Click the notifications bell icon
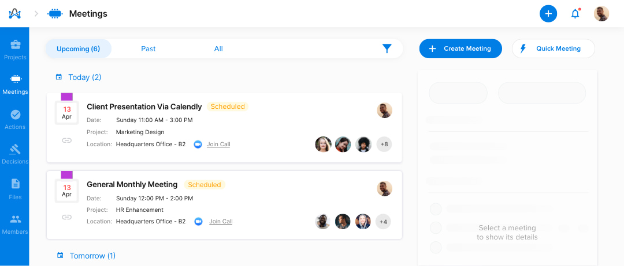Screen dimensions: 624x266 [575, 14]
